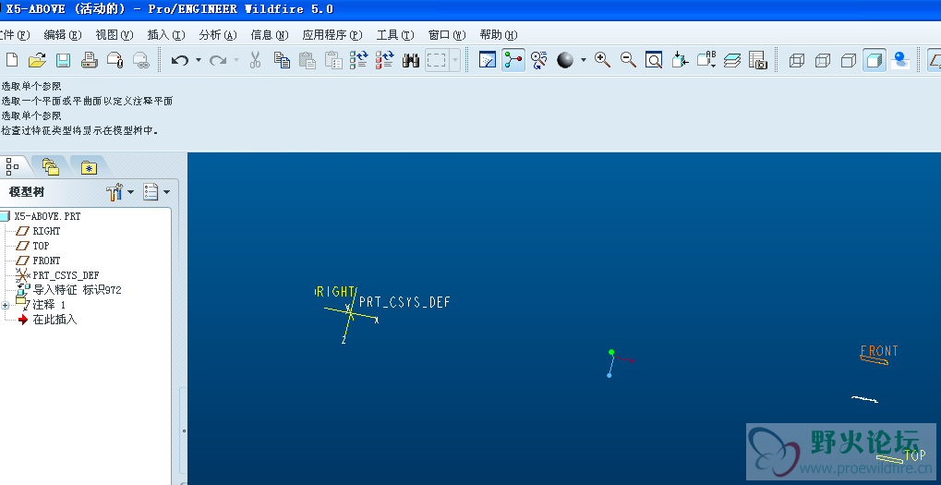The width and height of the screenshot is (941, 485).
Task: Select the RIGHT datum plane tree item
Action: click(x=46, y=231)
